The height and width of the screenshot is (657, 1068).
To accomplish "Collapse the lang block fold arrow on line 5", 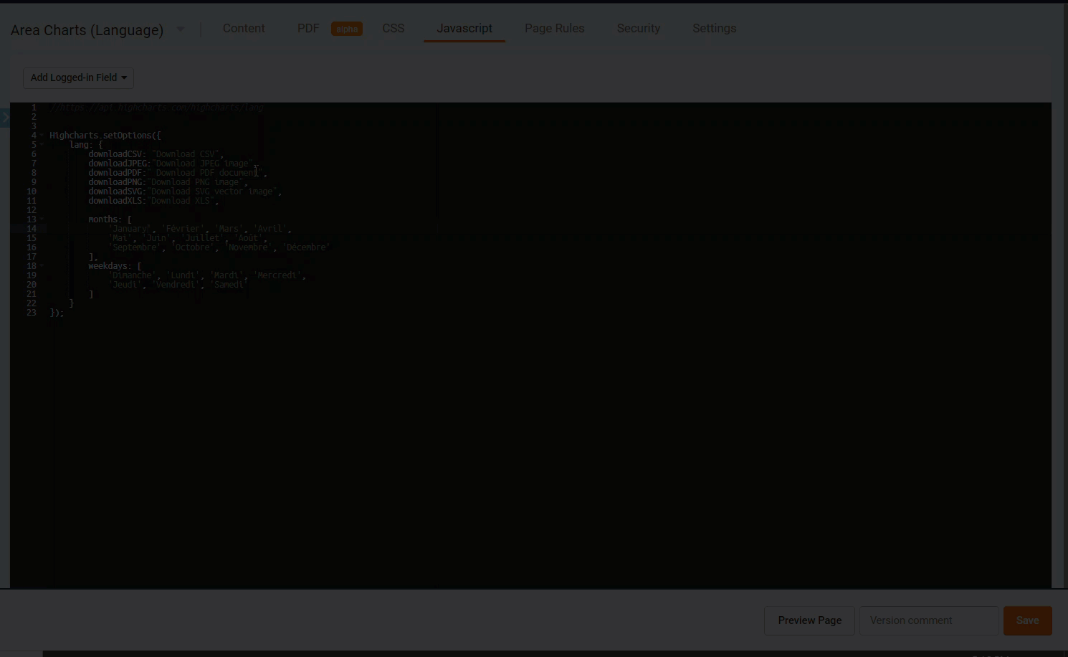I will click(42, 145).
